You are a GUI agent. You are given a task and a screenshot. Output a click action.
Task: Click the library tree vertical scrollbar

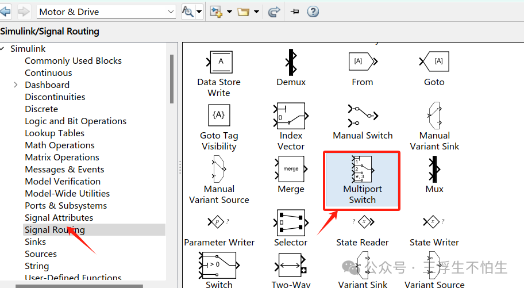point(172,79)
